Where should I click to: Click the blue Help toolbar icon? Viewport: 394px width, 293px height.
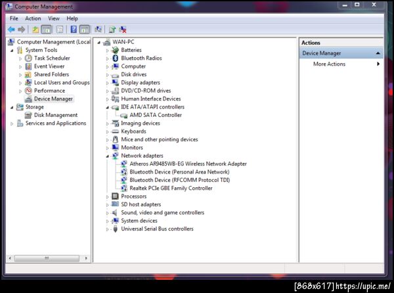[x=74, y=30]
